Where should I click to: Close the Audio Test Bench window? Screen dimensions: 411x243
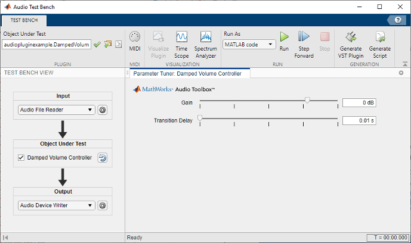[400, 7]
